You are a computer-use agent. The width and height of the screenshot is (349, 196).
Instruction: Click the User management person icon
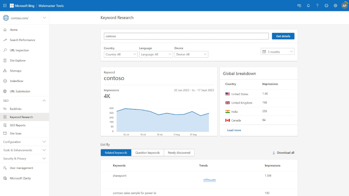click(5, 168)
